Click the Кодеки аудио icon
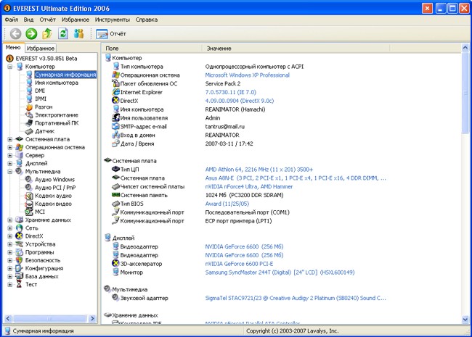This screenshot has height=337, width=472. [x=29, y=196]
